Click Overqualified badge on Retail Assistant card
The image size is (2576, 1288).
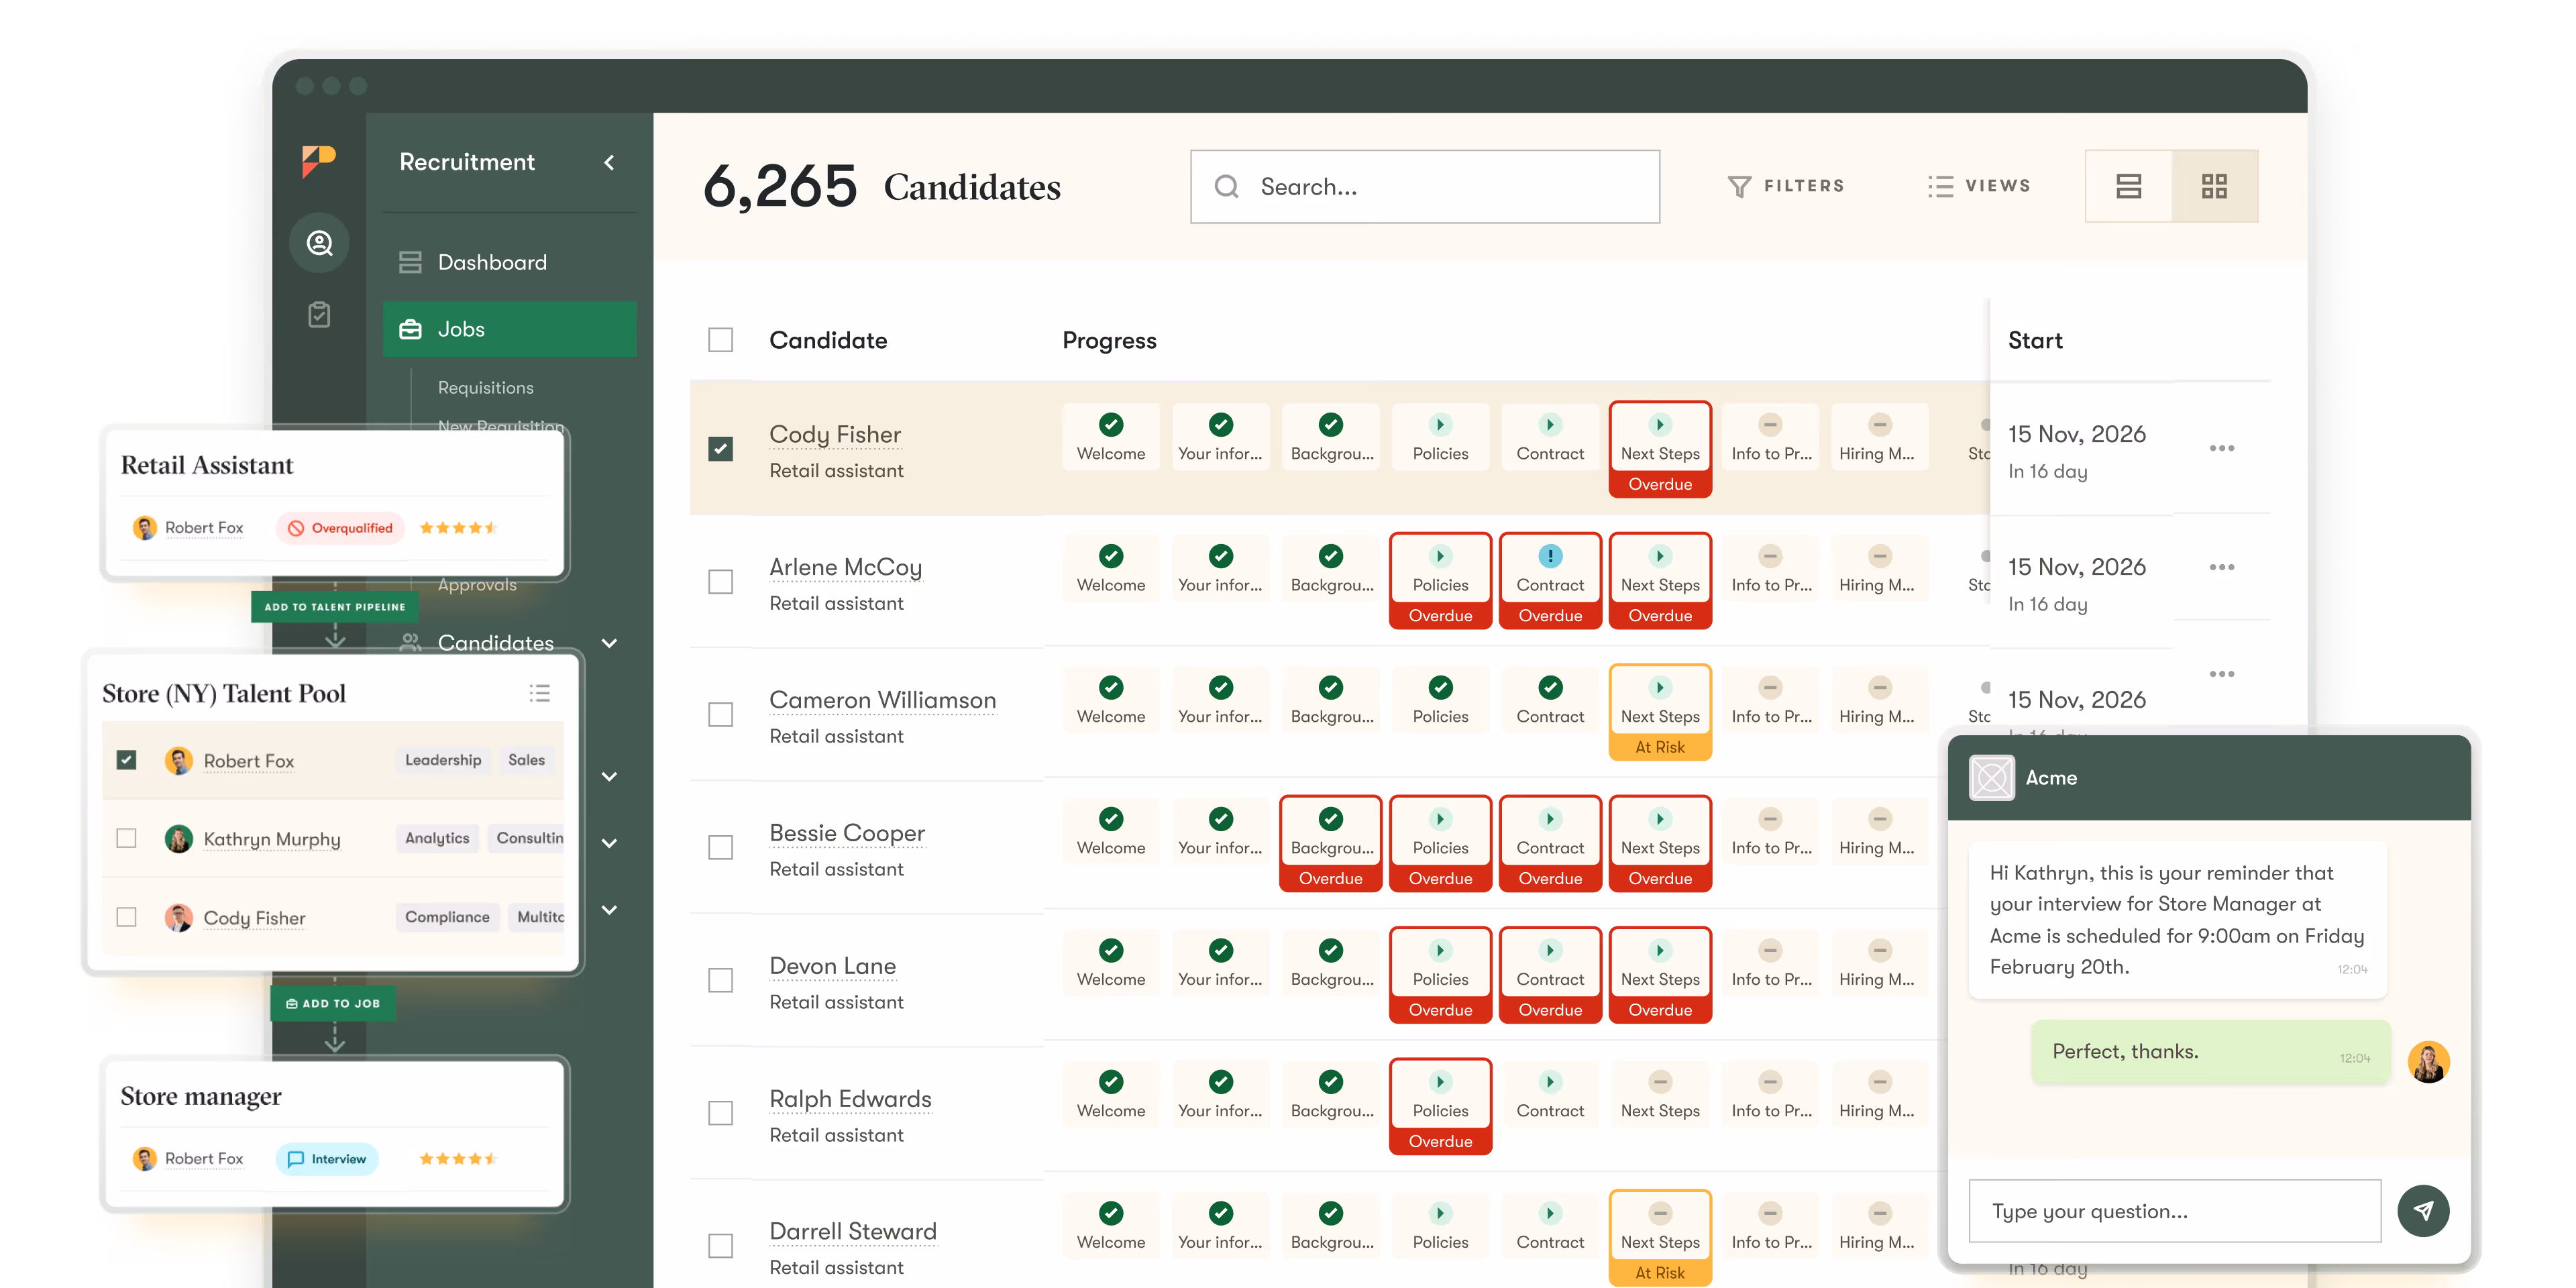[x=340, y=528]
